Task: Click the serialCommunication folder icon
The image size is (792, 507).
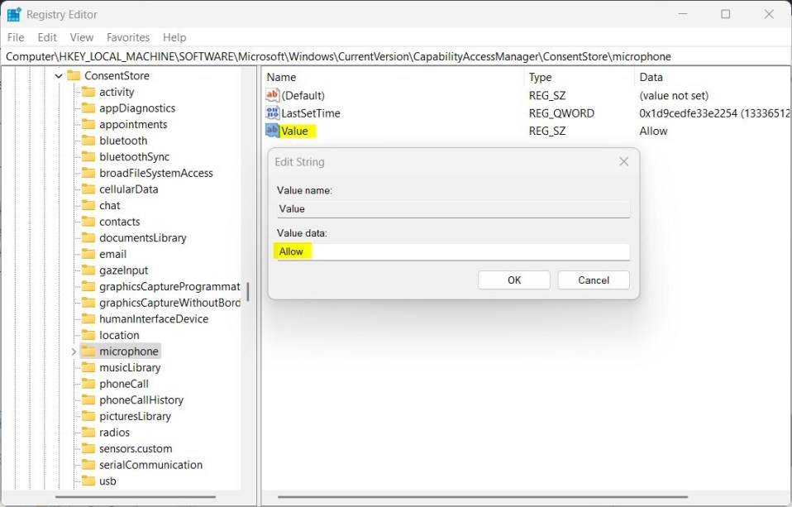Action: pos(88,465)
